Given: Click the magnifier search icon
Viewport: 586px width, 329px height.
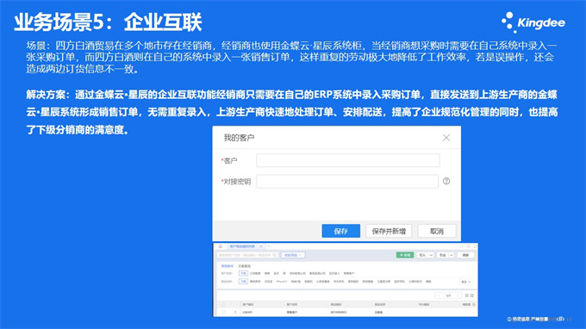Looking at the screenshot, I should pyautogui.click(x=274, y=255).
